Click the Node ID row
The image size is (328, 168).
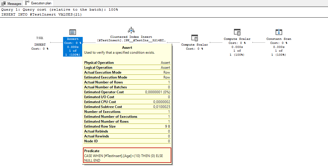coord(127,141)
